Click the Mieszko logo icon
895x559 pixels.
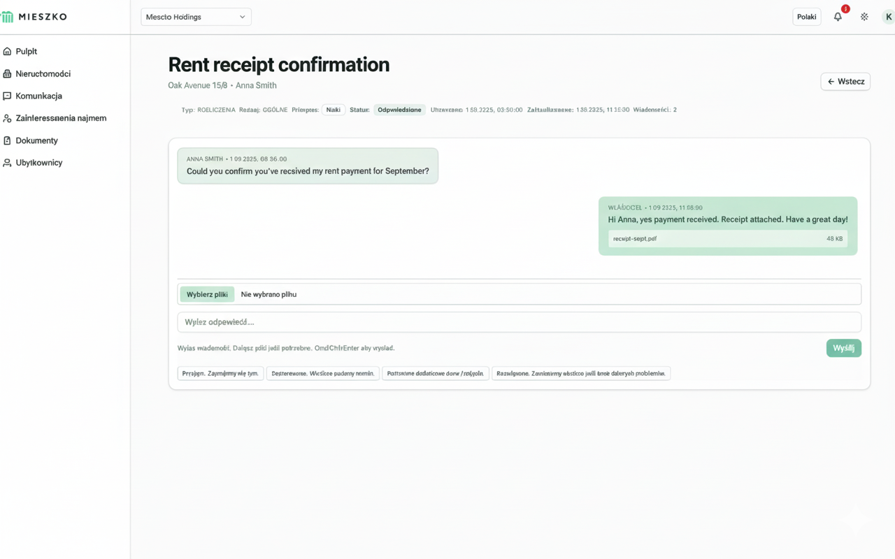(x=8, y=17)
